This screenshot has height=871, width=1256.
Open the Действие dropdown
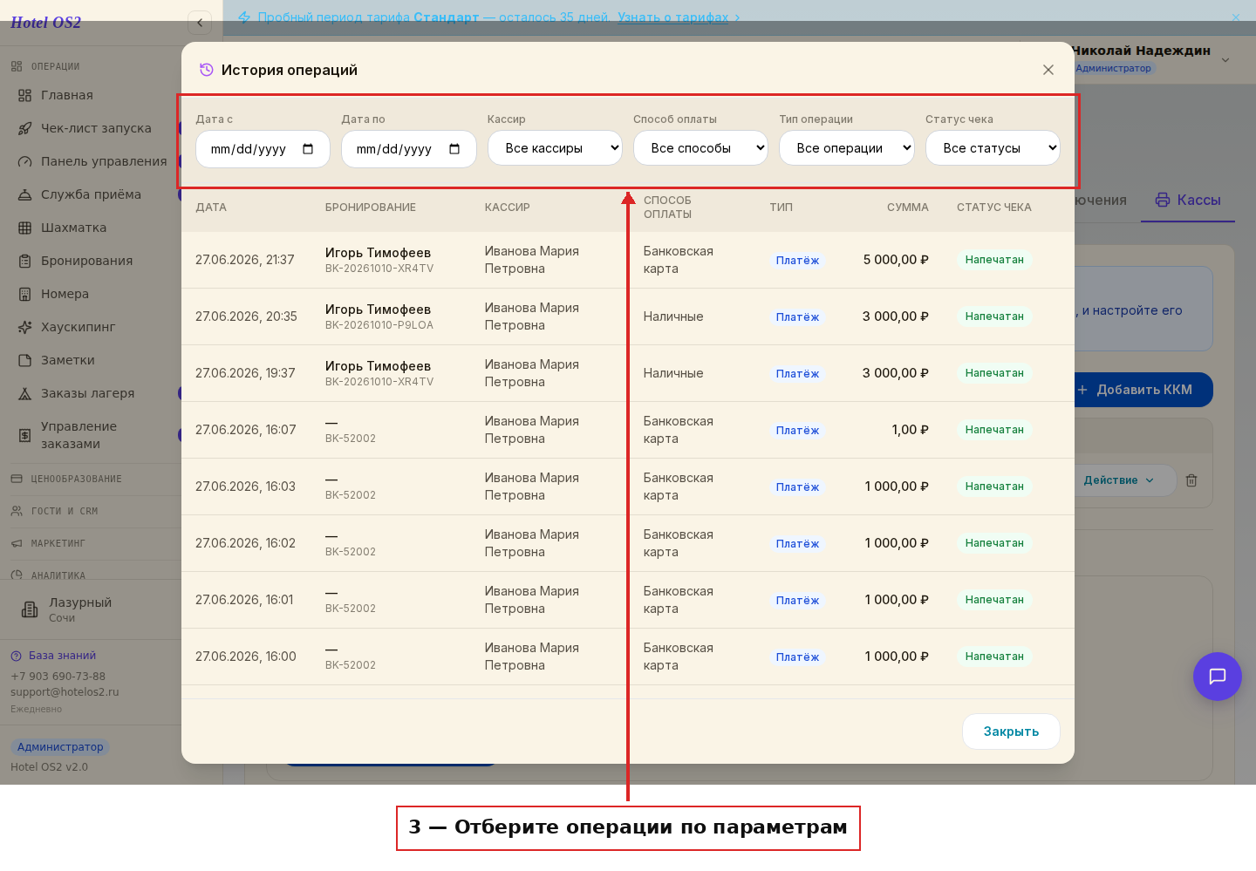[1119, 480]
